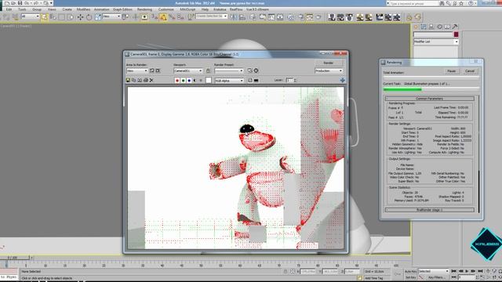Click the help search keyword field

[x=413, y=3]
